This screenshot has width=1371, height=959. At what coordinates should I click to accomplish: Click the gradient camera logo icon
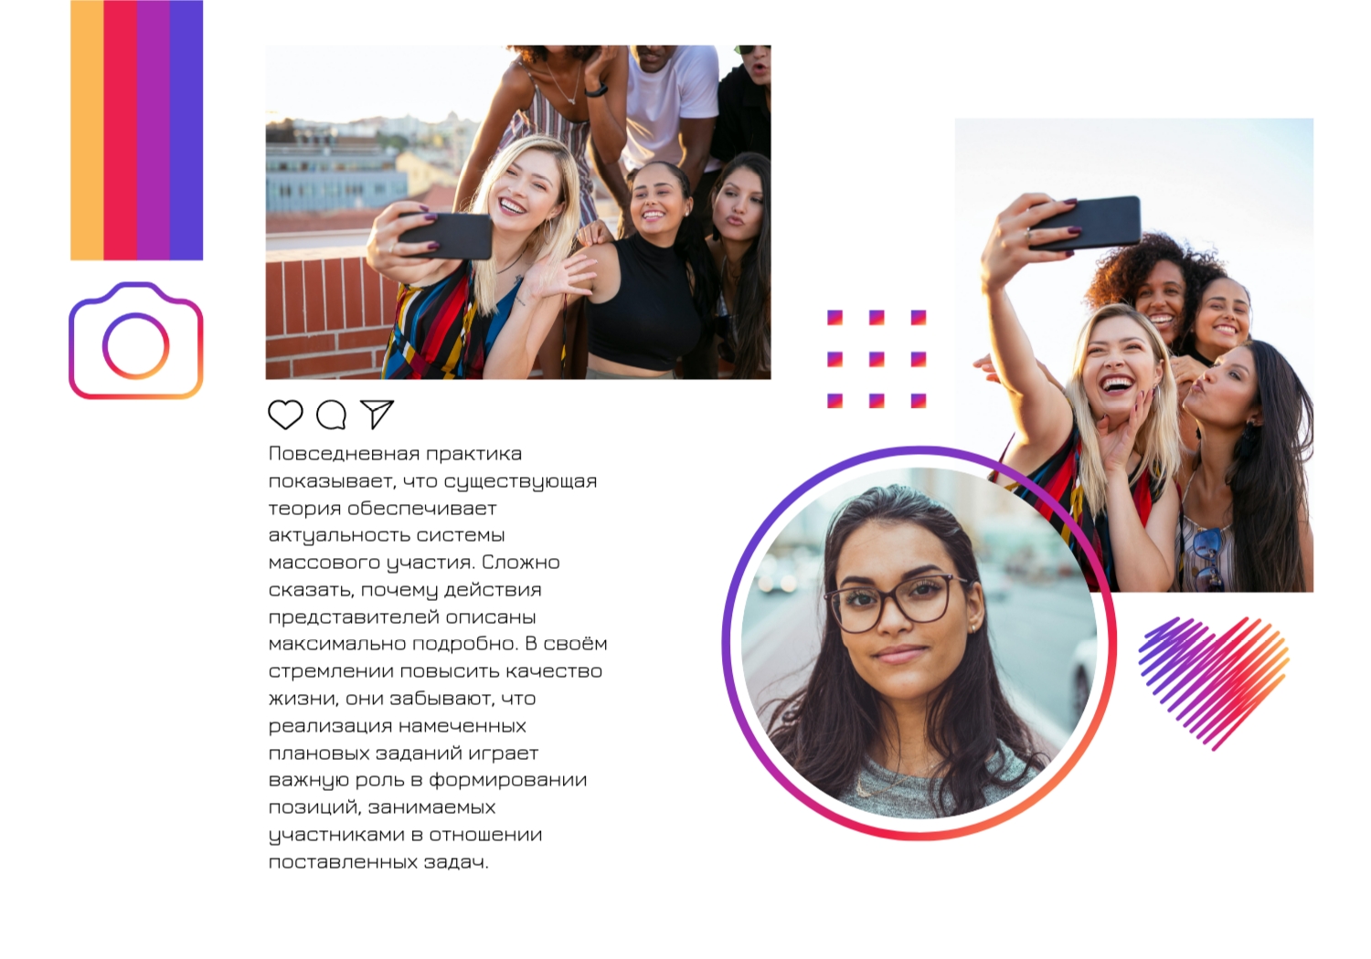click(136, 341)
